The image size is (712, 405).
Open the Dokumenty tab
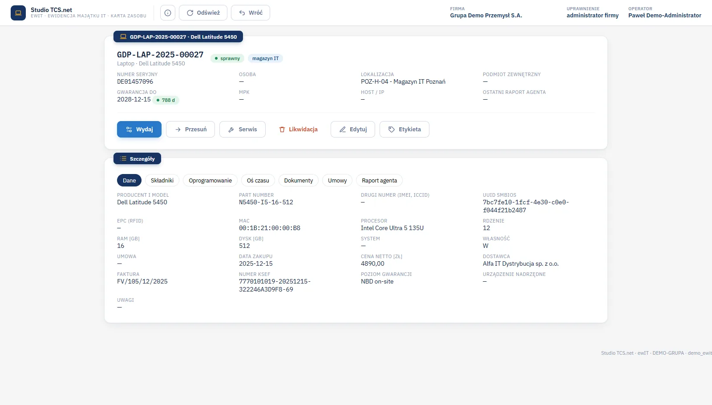299,180
